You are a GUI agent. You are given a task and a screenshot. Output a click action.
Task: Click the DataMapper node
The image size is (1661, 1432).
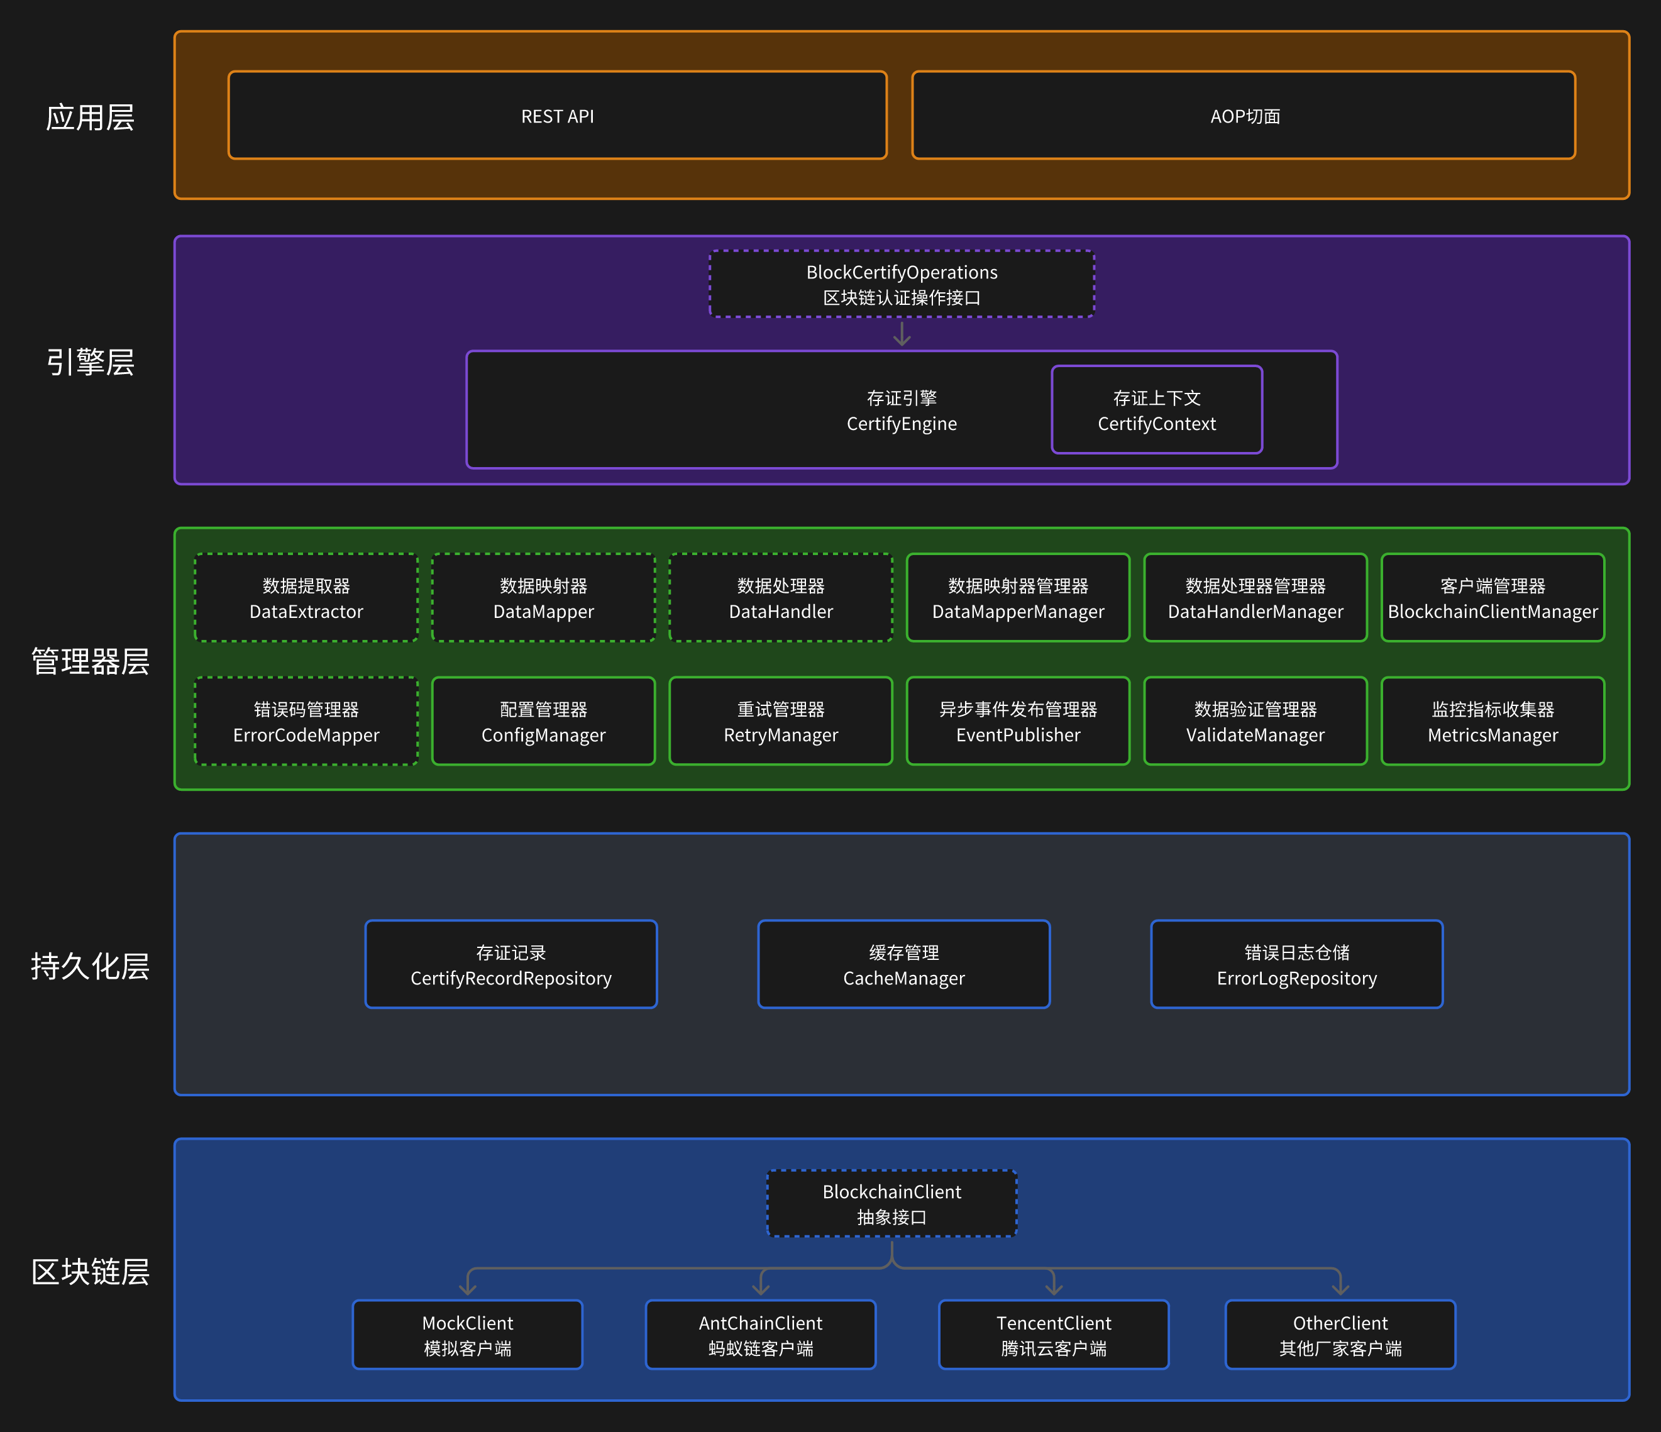[544, 598]
